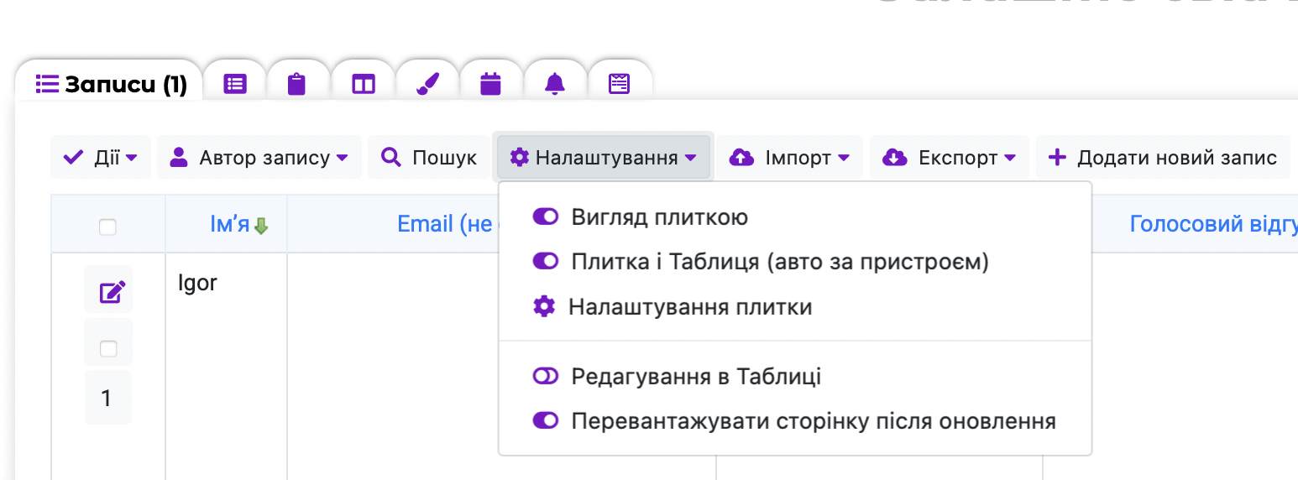The height and width of the screenshot is (480, 1298).
Task: Expand the Імпорт dropdown
Action: (x=789, y=157)
